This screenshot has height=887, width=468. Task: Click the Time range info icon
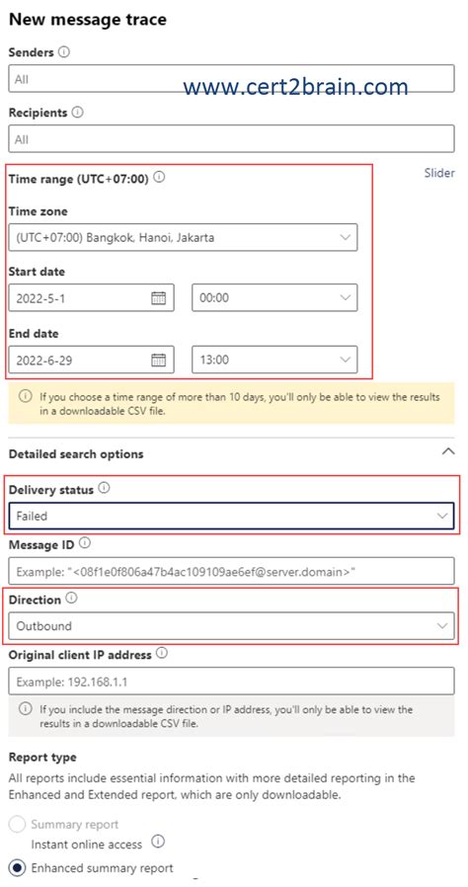159,178
